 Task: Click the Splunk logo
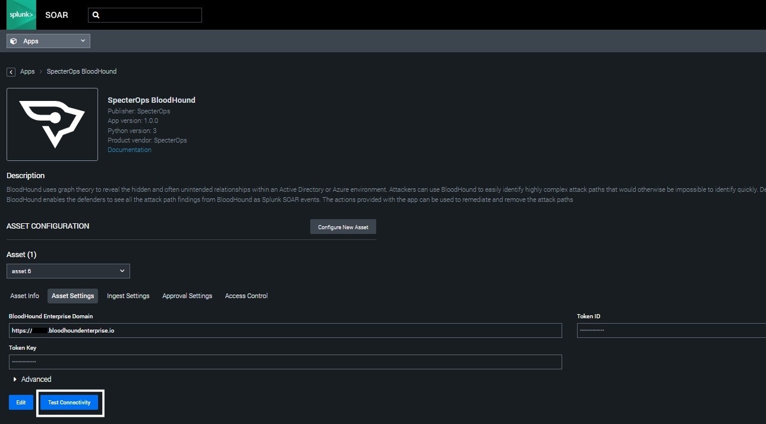pos(21,15)
